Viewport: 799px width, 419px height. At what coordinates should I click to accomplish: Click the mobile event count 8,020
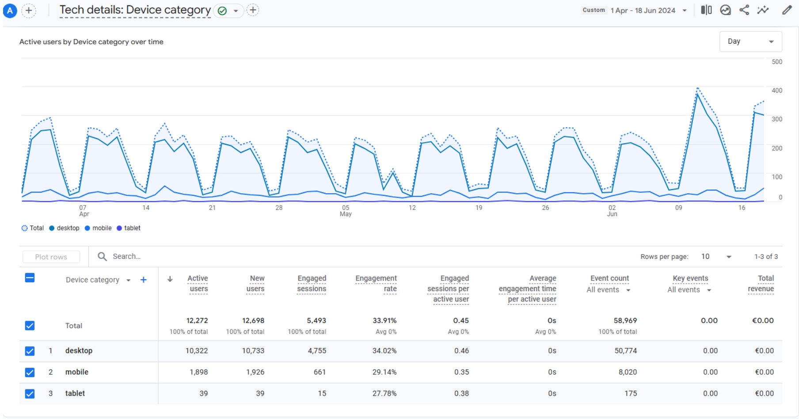pyautogui.click(x=628, y=372)
